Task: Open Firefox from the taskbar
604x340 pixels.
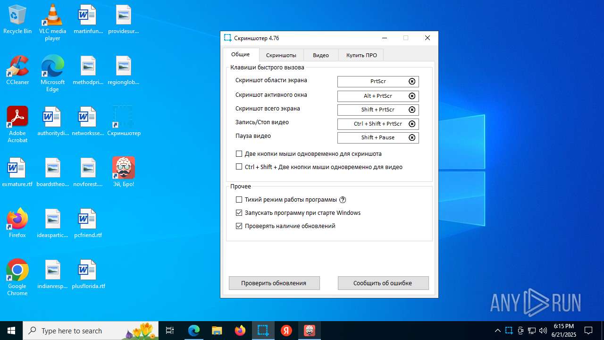Action: pyautogui.click(x=240, y=331)
